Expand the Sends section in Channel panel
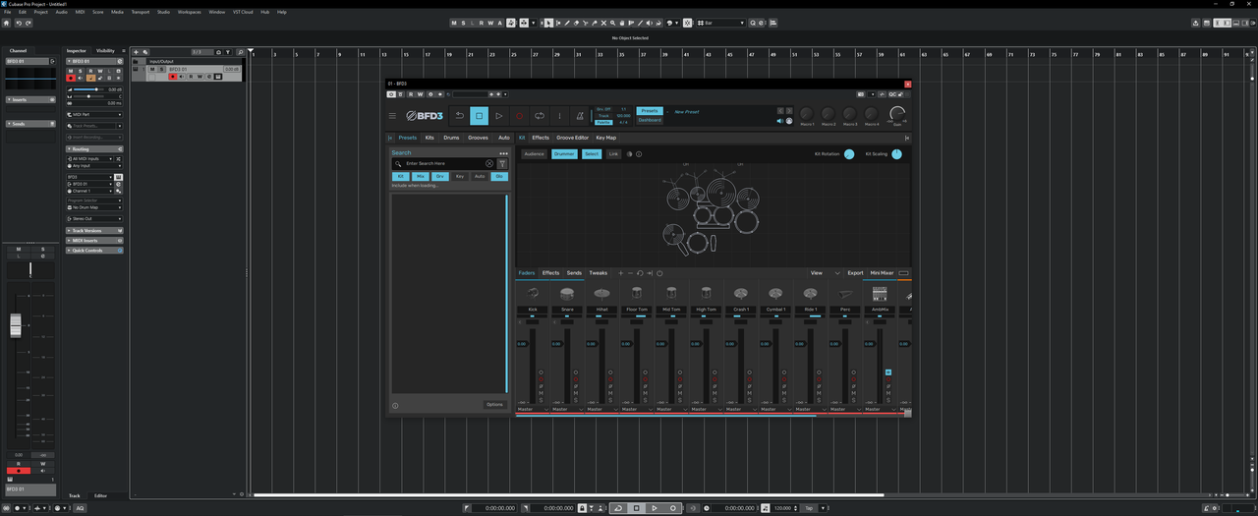The width and height of the screenshot is (1258, 516). (29, 124)
